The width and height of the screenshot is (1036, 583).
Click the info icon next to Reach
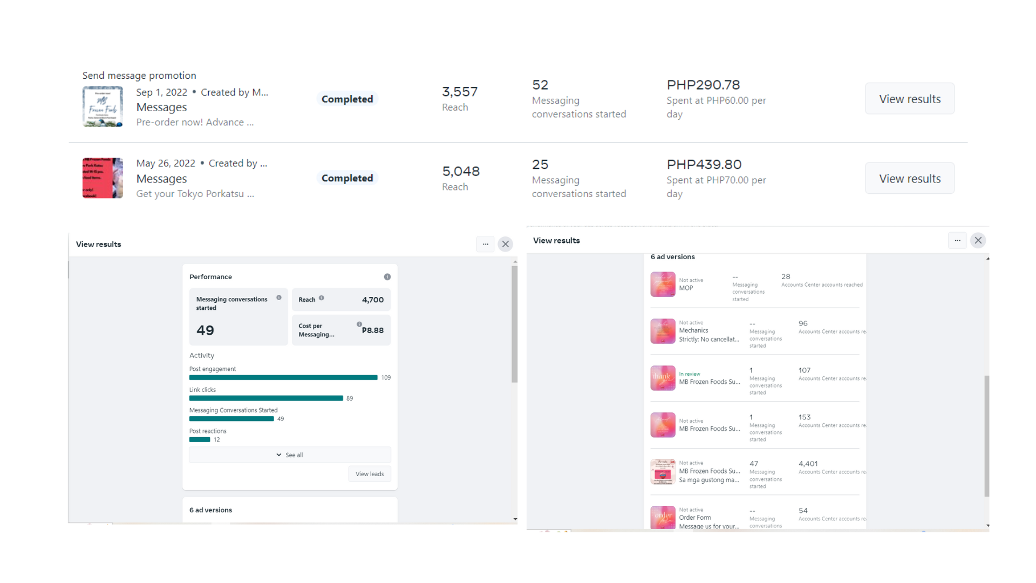(322, 298)
